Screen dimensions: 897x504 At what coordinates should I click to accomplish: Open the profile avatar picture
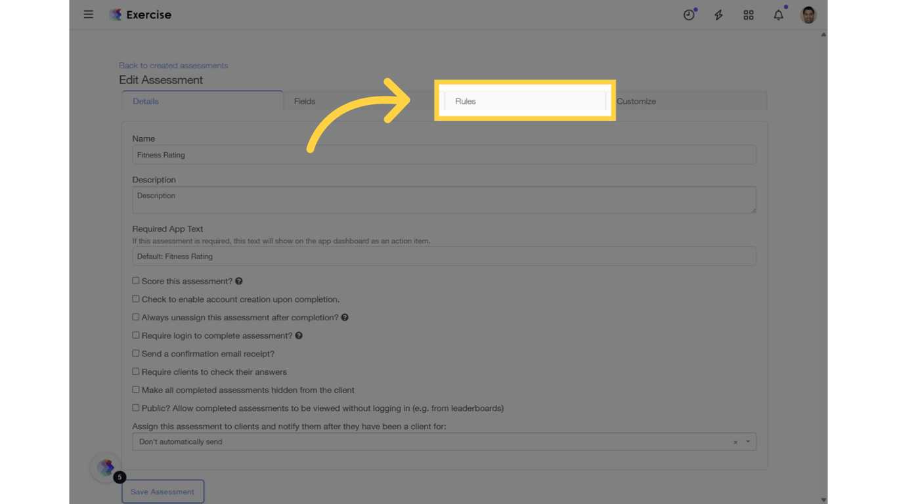tap(808, 14)
